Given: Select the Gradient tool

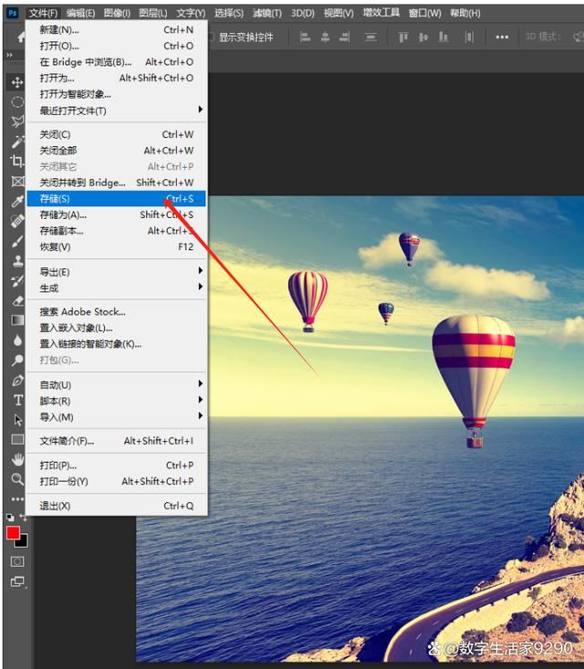Looking at the screenshot, I should [x=17, y=320].
